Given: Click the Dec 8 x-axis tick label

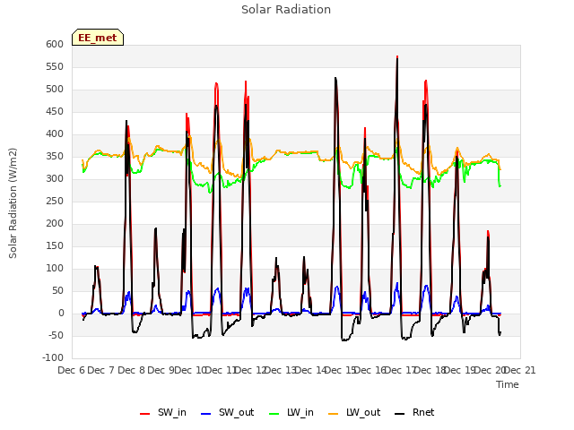Looking at the screenshot, I should point(132,370).
